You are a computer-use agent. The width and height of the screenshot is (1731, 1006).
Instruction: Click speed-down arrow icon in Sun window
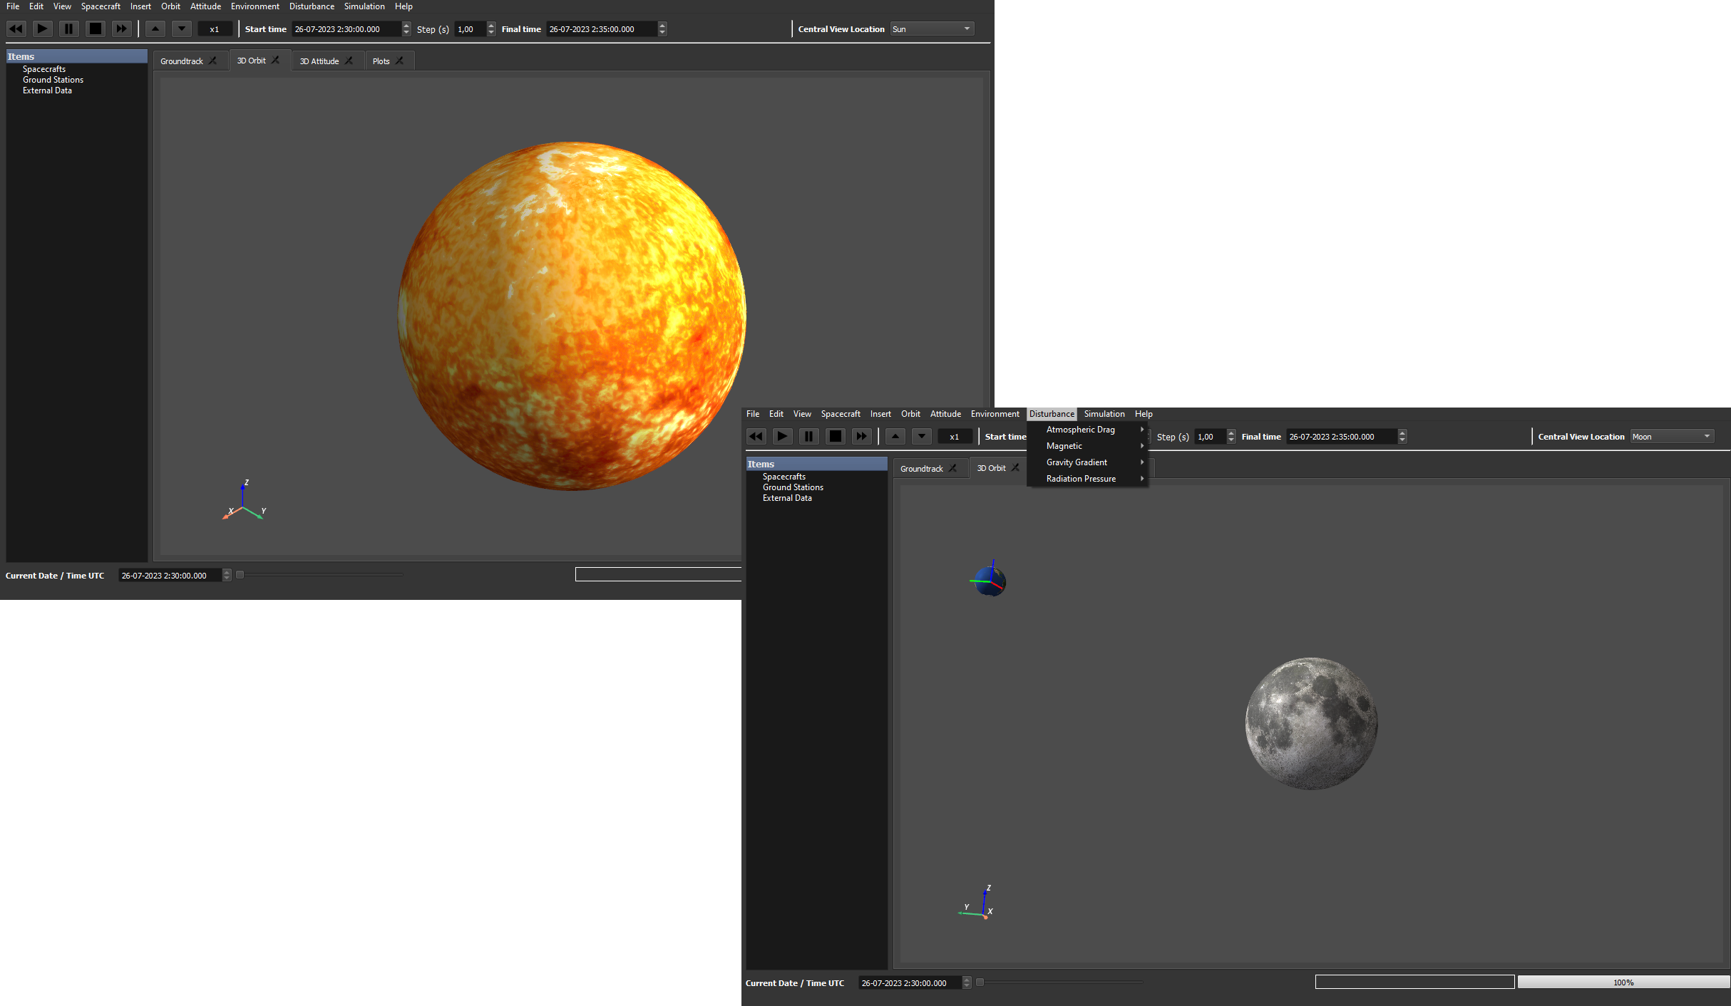tap(182, 29)
